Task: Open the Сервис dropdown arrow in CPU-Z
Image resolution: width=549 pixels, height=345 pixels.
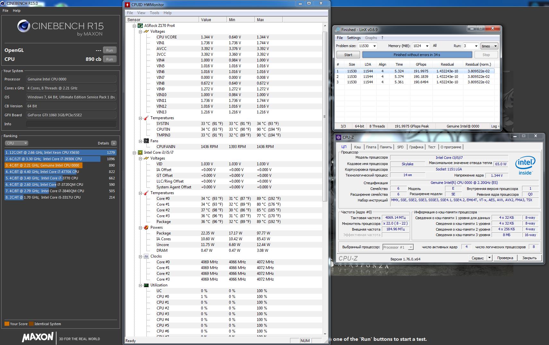Action: (489, 258)
